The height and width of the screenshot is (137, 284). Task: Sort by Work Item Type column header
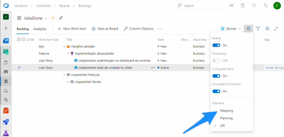click(x=49, y=40)
